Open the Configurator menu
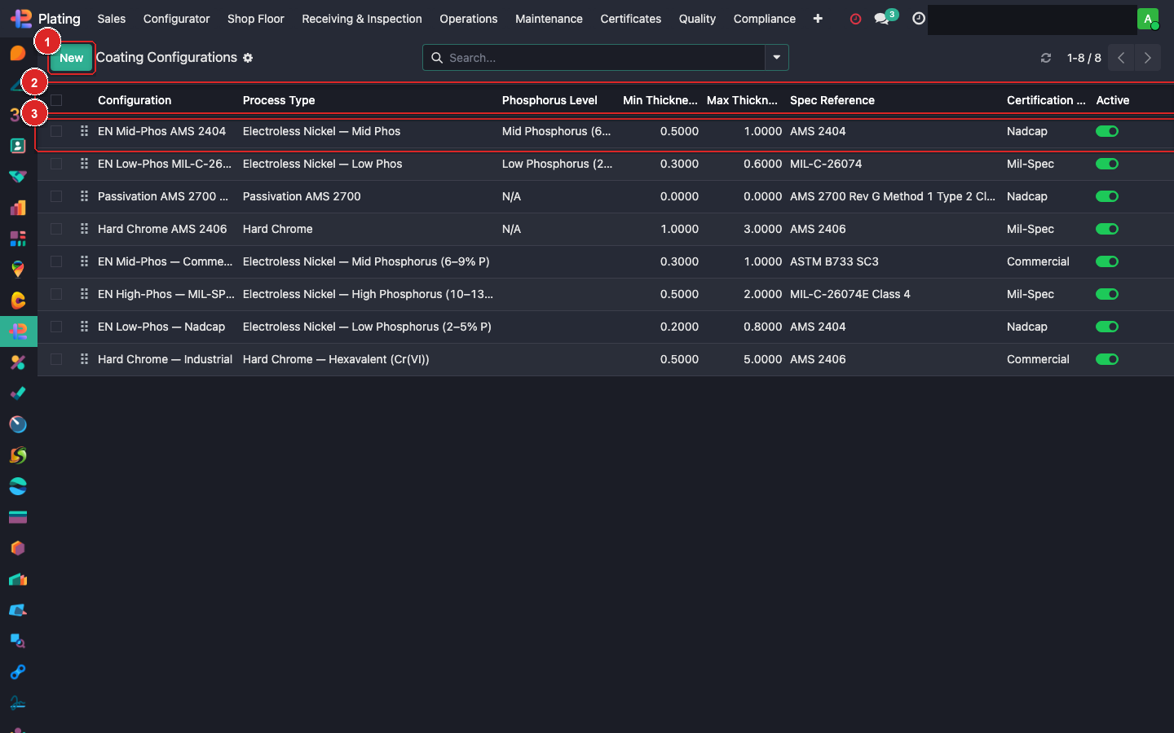This screenshot has height=733, width=1174. 176,19
